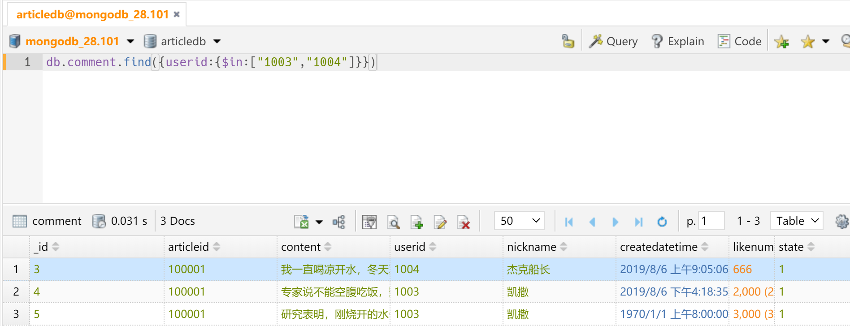Expand the favorites star dropdown arrow
Viewport: 850px width, 326px height.
826,41
